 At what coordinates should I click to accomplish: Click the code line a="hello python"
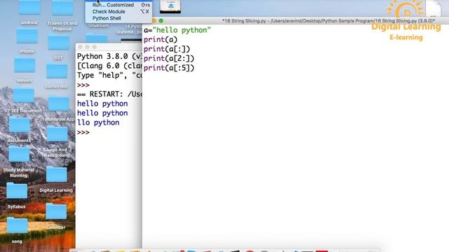[x=177, y=30]
